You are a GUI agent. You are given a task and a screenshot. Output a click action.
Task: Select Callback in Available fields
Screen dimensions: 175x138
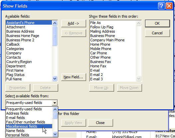(29, 44)
